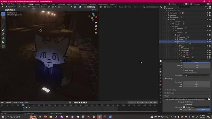The width and height of the screenshot is (212, 119).
Task: Expand the Time Stretching panel
Action: point(171,90)
